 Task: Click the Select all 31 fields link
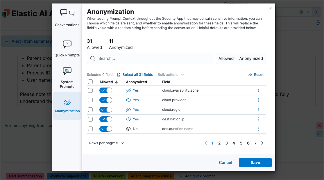coord(138,74)
